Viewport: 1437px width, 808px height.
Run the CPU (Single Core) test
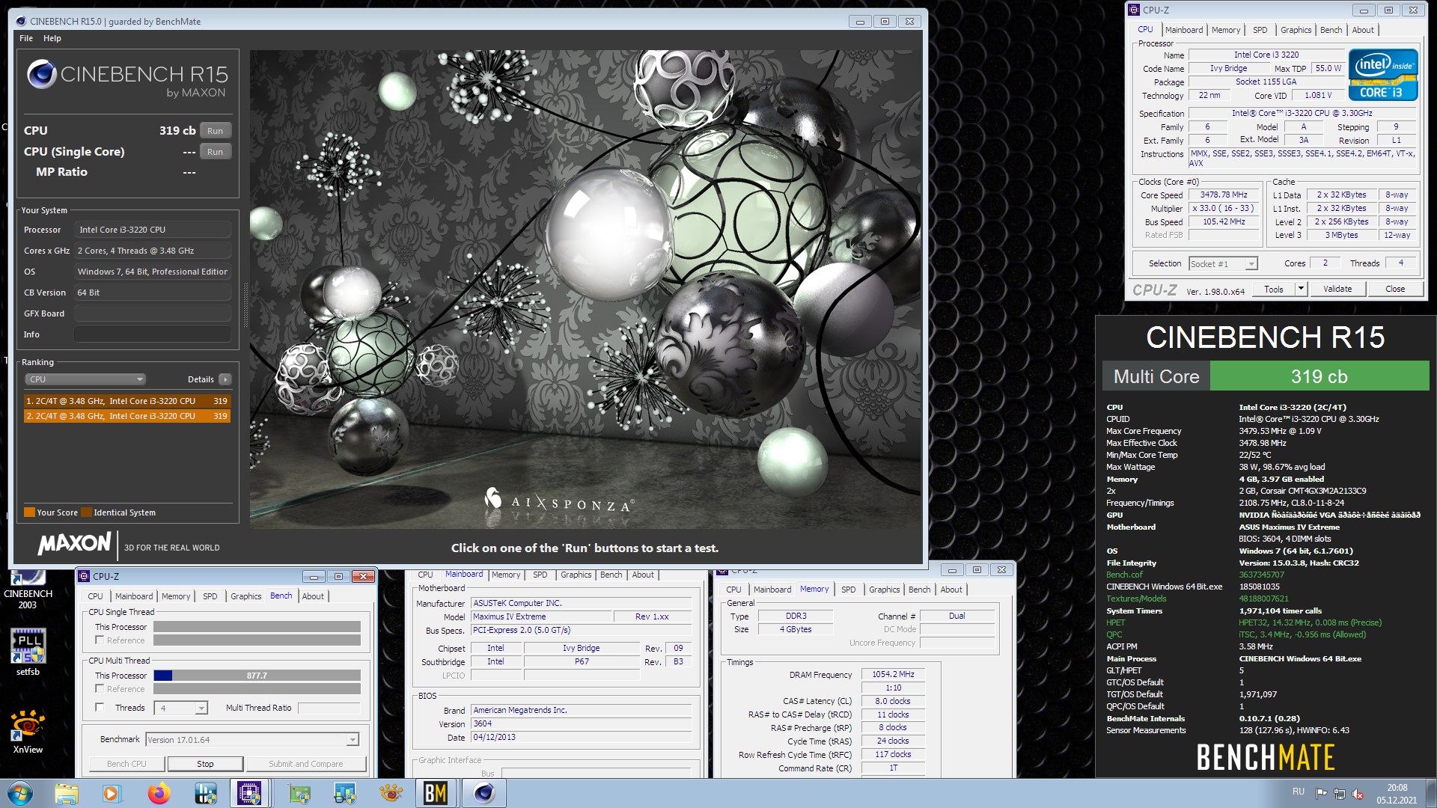pos(216,151)
